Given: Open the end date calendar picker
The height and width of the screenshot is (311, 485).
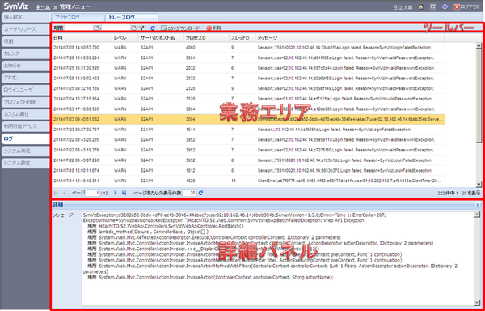Looking at the screenshot, I should click(x=133, y=28).
